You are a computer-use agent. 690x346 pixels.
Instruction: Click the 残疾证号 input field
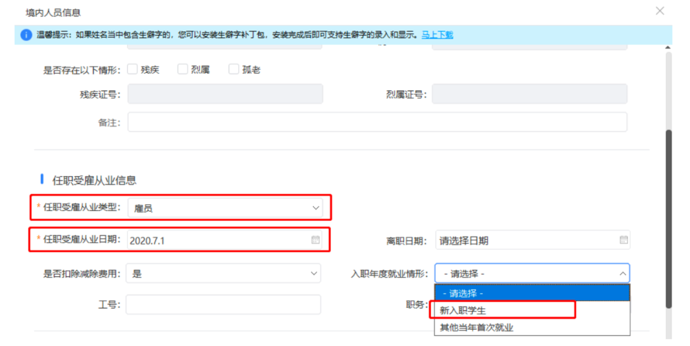[x=225, y=94]
